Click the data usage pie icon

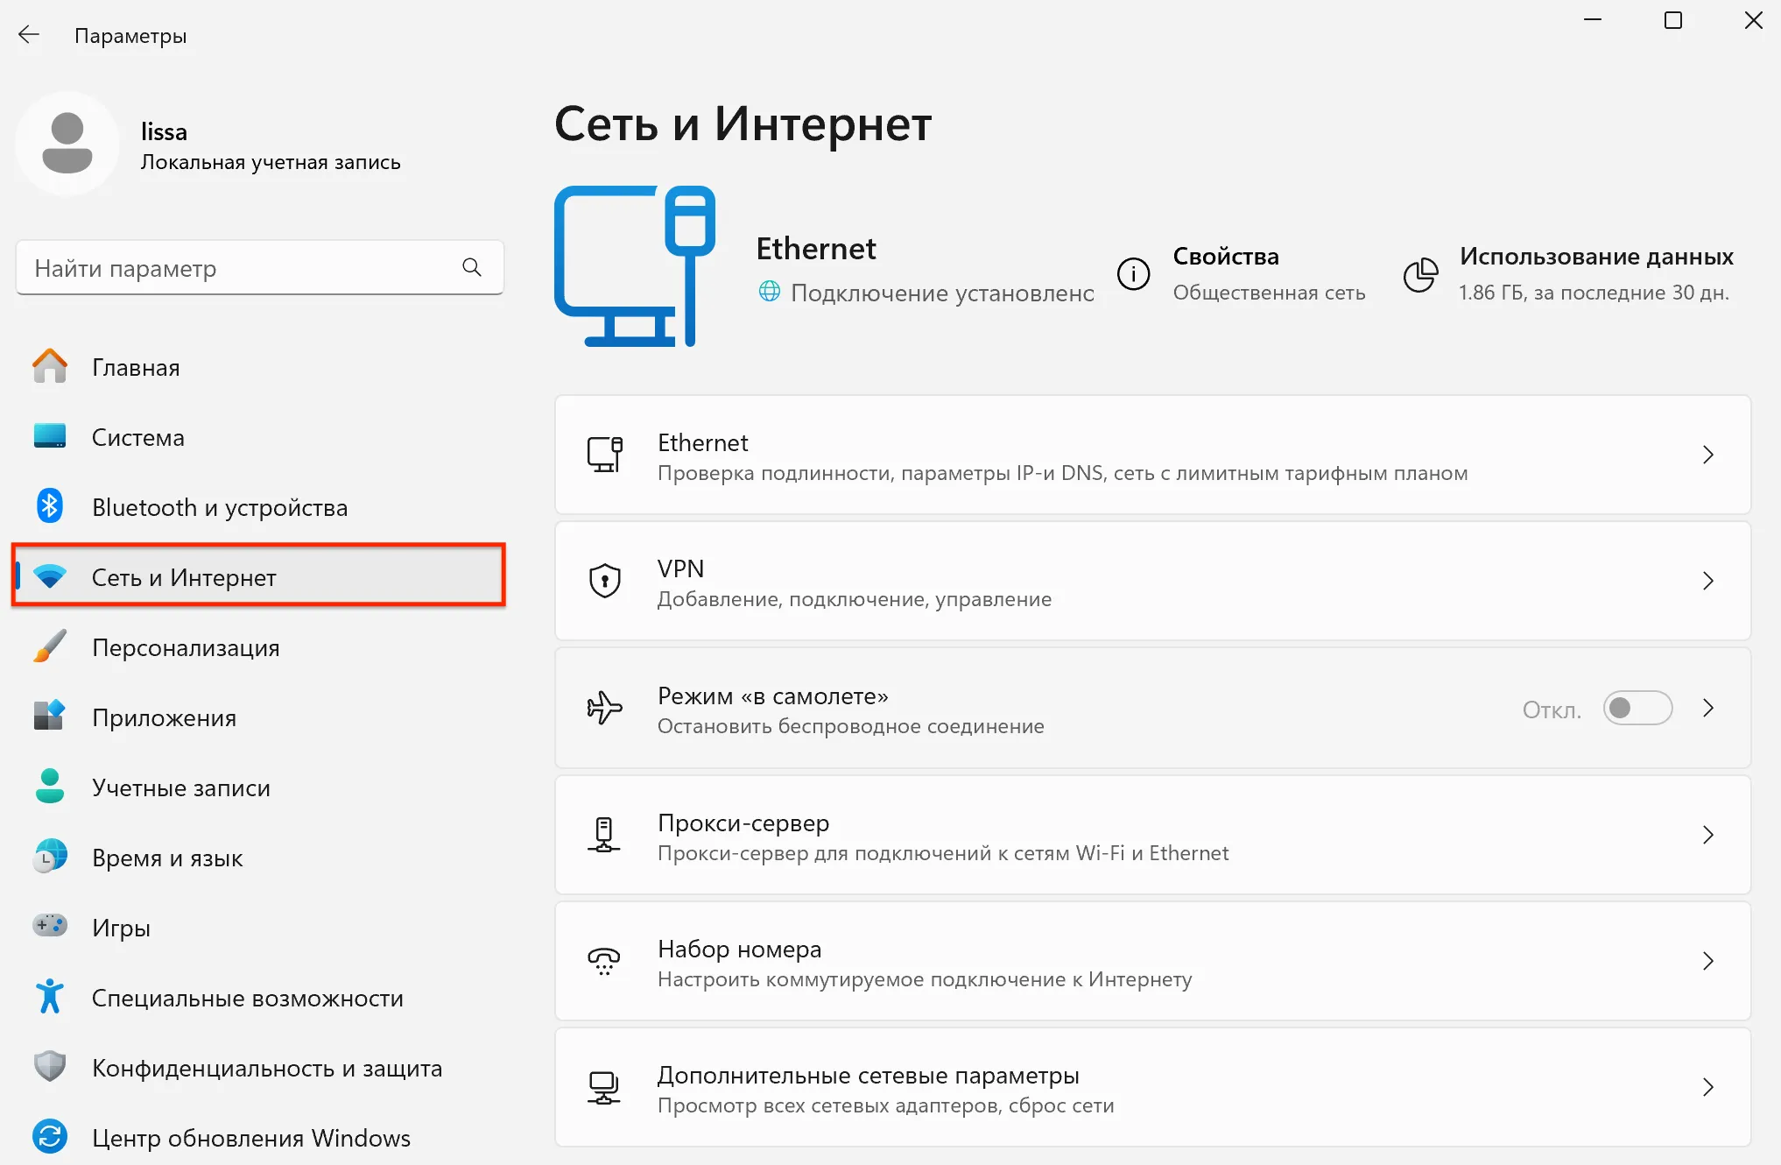[x=1420, y=274]
